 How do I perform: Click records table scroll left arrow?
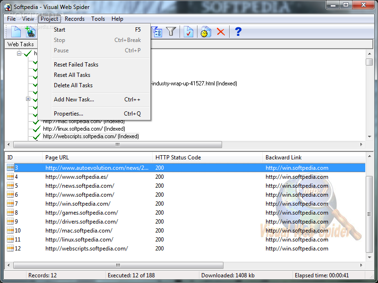point(9,265)
